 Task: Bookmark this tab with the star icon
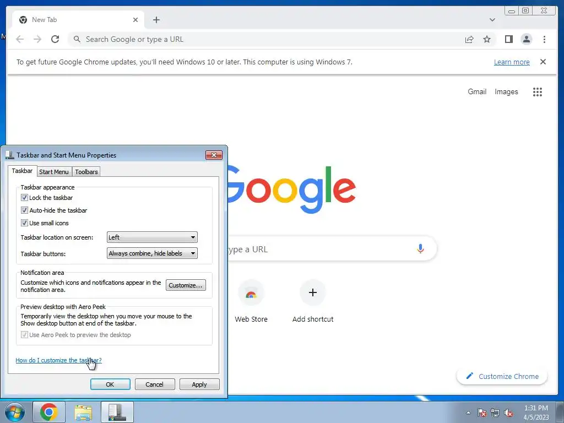pyautogui.click(x=487, y=39)
